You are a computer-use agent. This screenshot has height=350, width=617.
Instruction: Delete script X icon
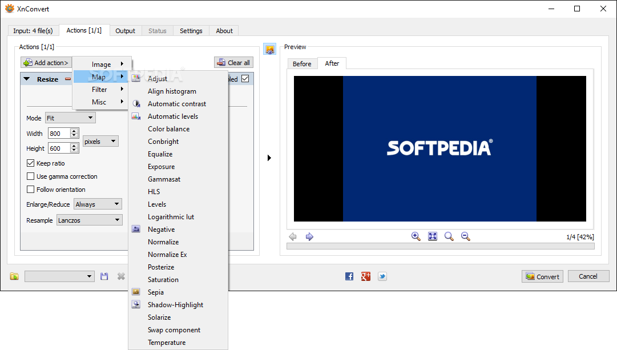point(121,276)
